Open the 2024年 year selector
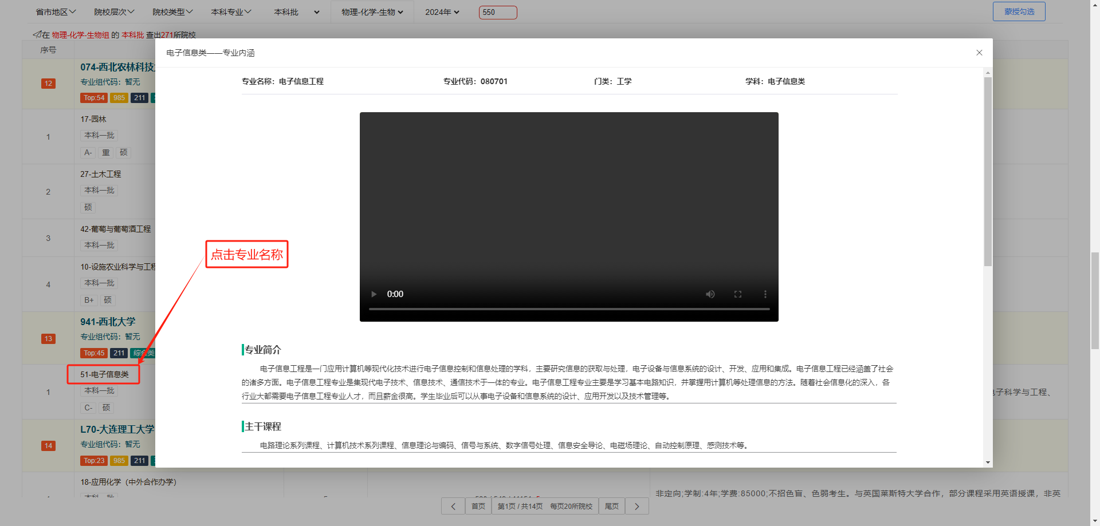This screenshot has width=1100, height=526. click(442, 12)
